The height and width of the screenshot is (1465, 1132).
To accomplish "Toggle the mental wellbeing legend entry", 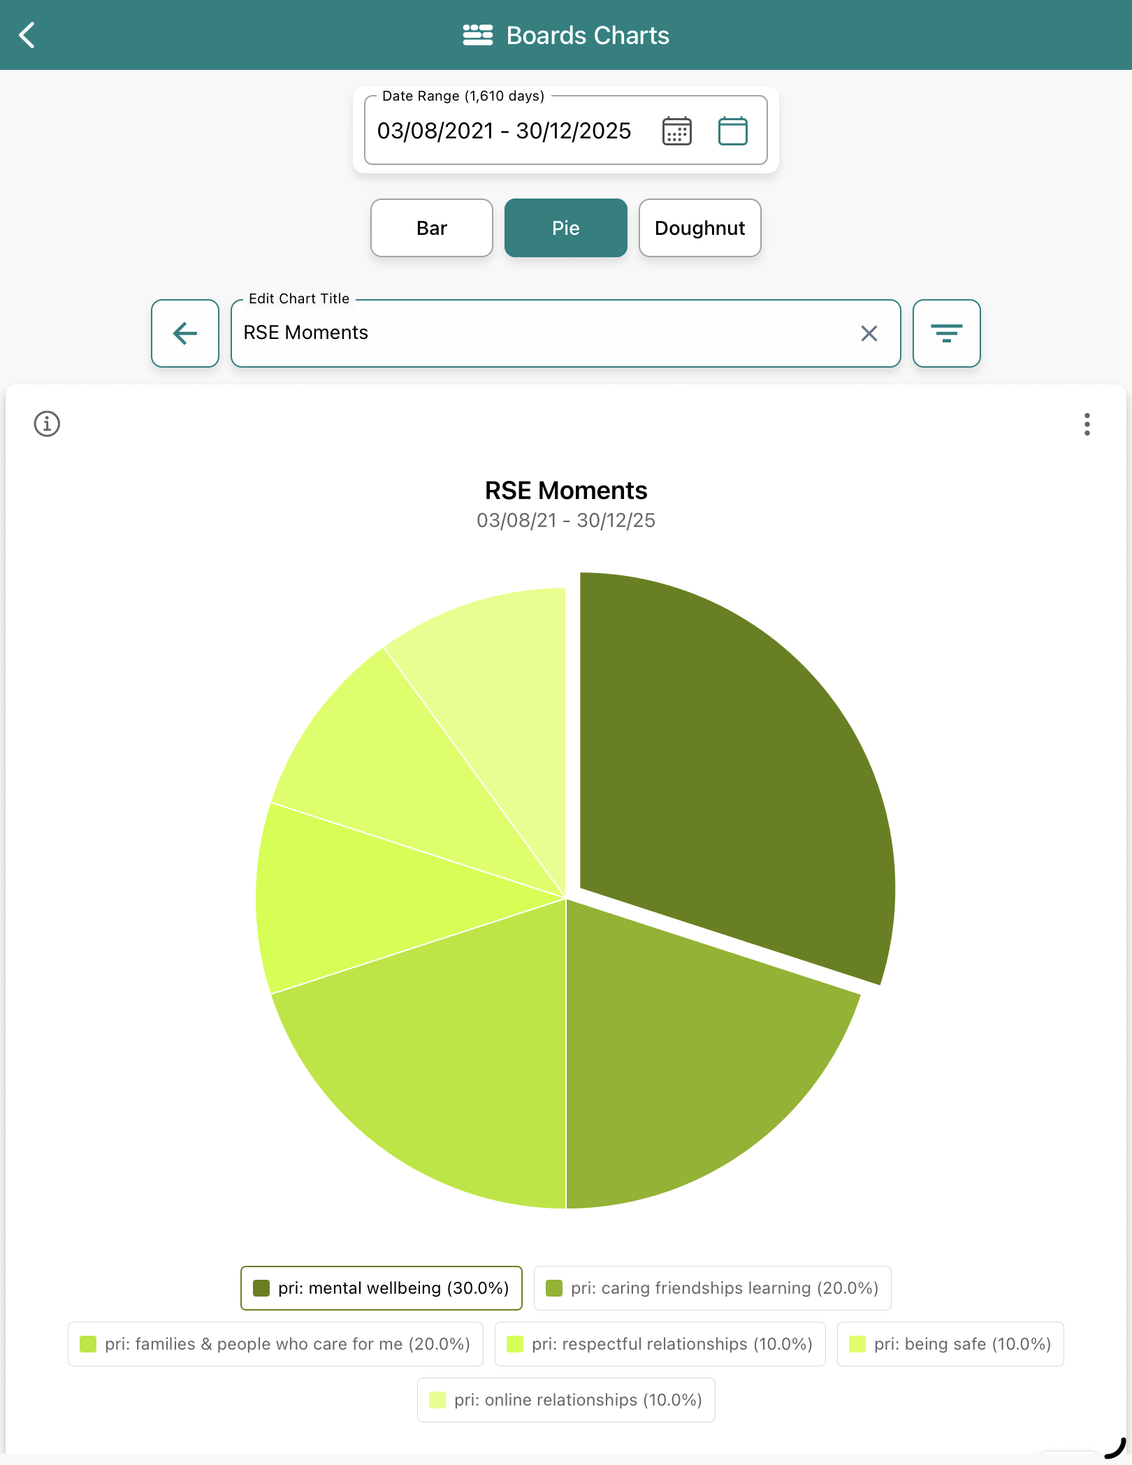I will point(381,1288).
